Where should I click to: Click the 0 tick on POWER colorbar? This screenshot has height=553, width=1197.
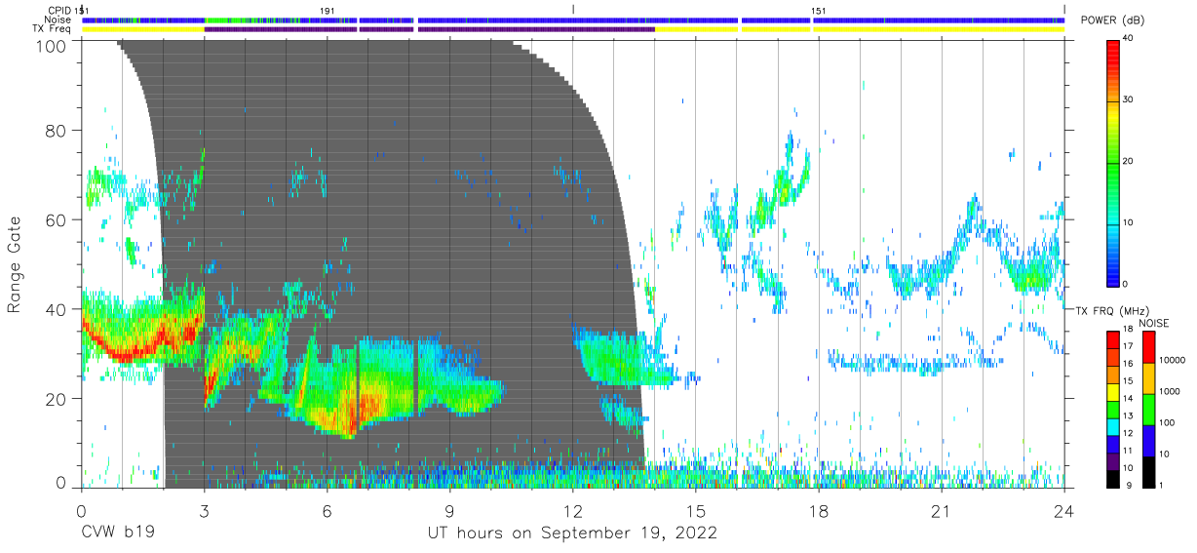[x=1125, y=284]
